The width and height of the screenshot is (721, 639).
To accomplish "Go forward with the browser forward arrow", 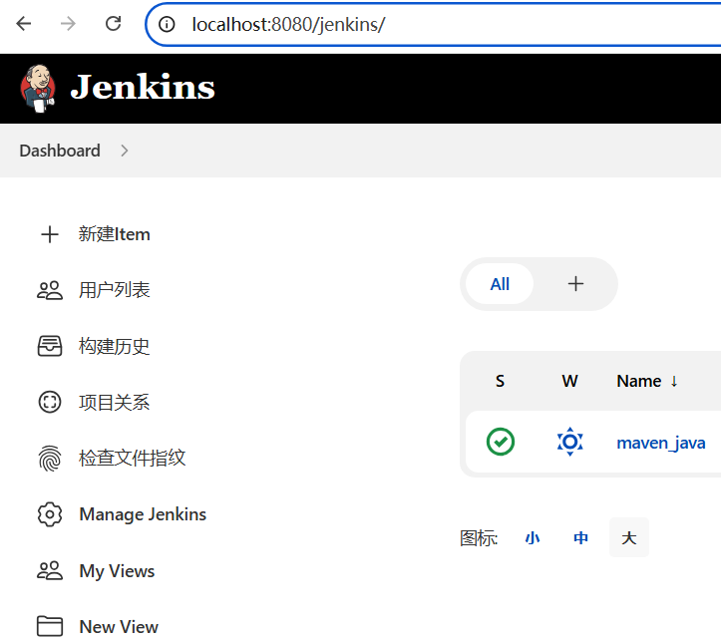I will (x=68, y=24).
